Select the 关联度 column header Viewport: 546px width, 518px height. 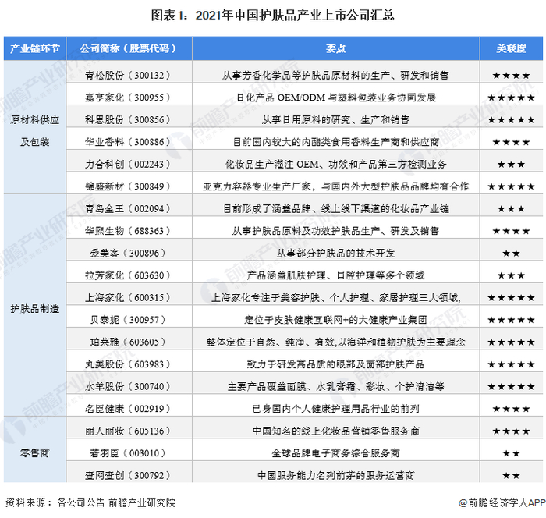pyautogui.click(x=511, y=48)
